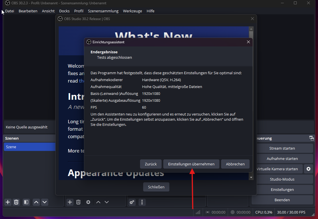Screen dimensions: 318x219
Task: Click Einstellungen übernehmen to apply settings
Action: click(191, 164)
